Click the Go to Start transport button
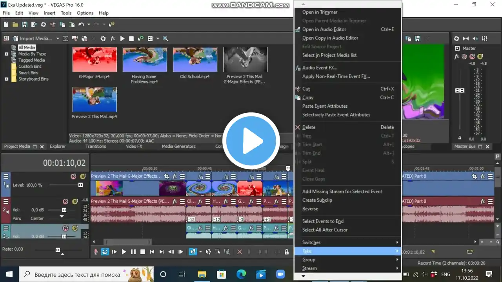502x282 pixels. tap(152, 252)
